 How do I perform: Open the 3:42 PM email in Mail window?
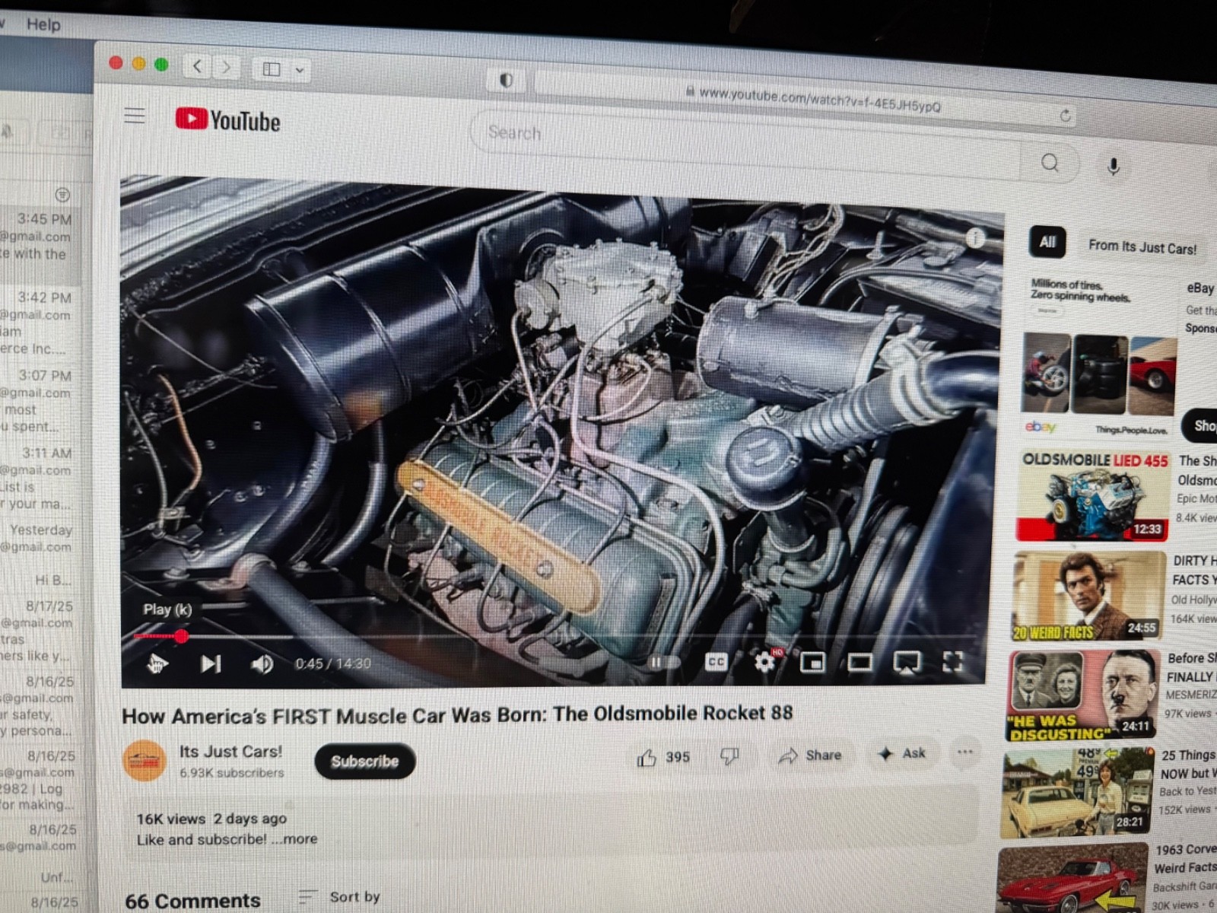pyautogui.click(x=40, y=323)
